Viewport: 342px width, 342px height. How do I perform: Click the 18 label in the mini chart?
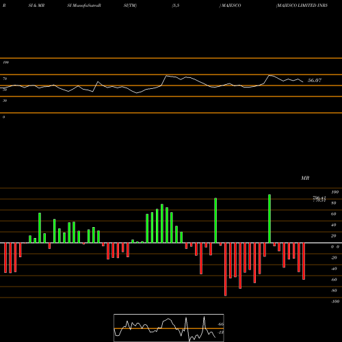(220, 332)
